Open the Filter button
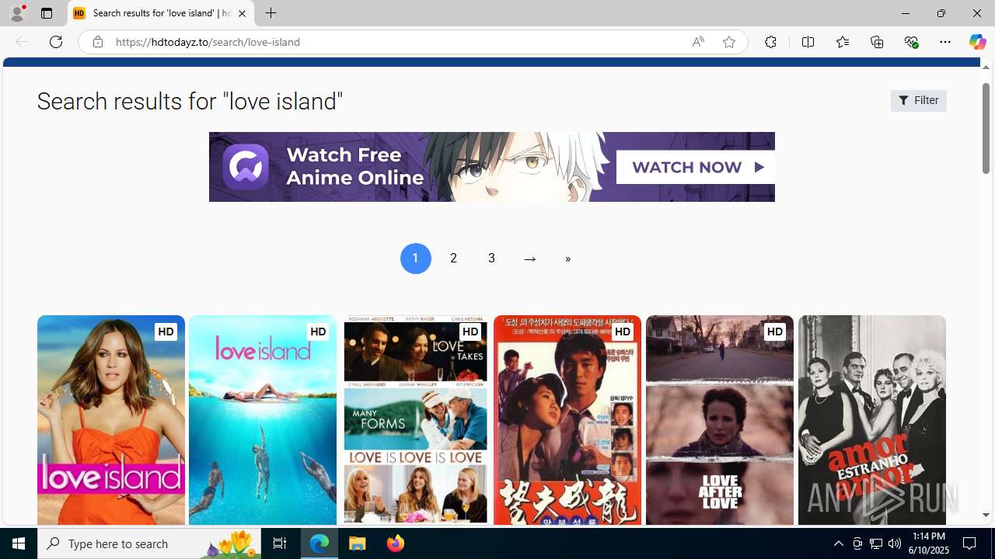The image size is (995, 559). coord(918,100)
